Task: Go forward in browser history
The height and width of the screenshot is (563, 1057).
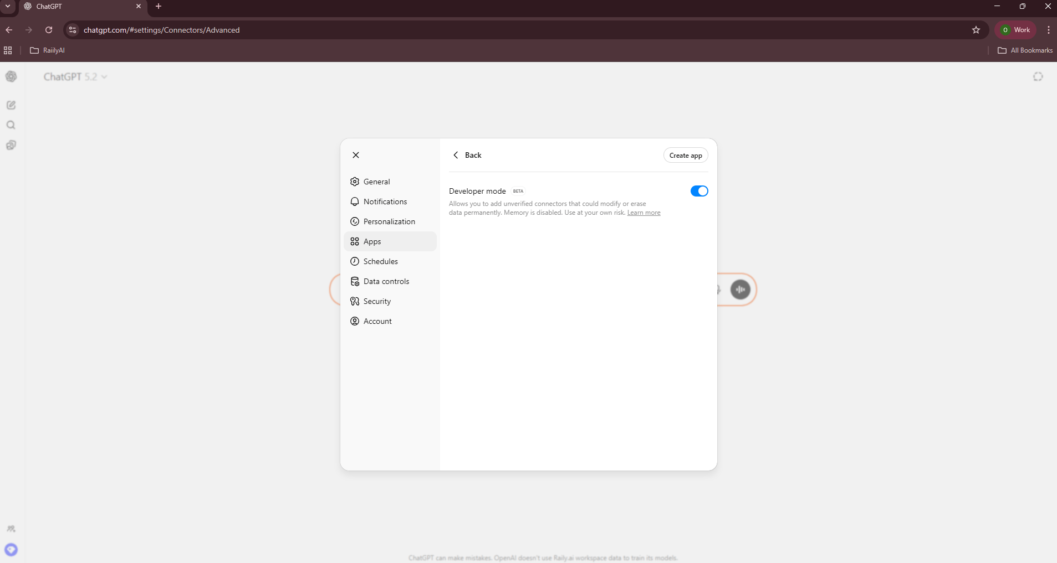Action: (29, 30)
